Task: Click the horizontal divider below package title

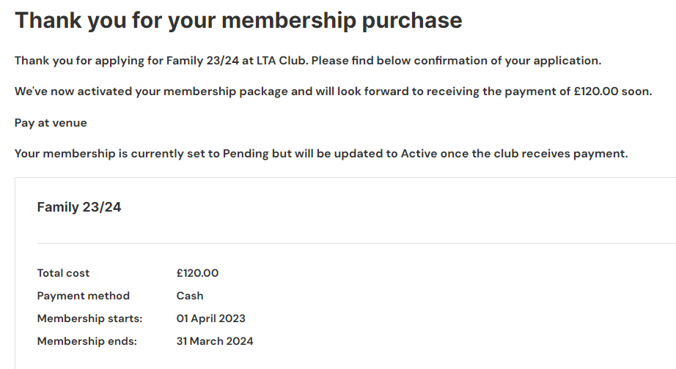Action: (x=356, y=243)
